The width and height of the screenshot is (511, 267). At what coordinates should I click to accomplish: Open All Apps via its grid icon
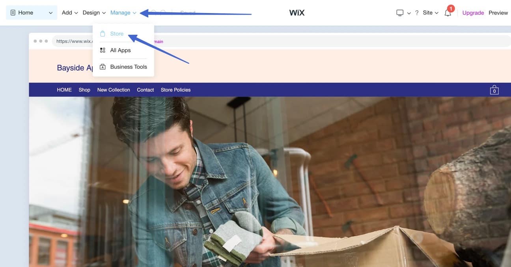[103, 50]
